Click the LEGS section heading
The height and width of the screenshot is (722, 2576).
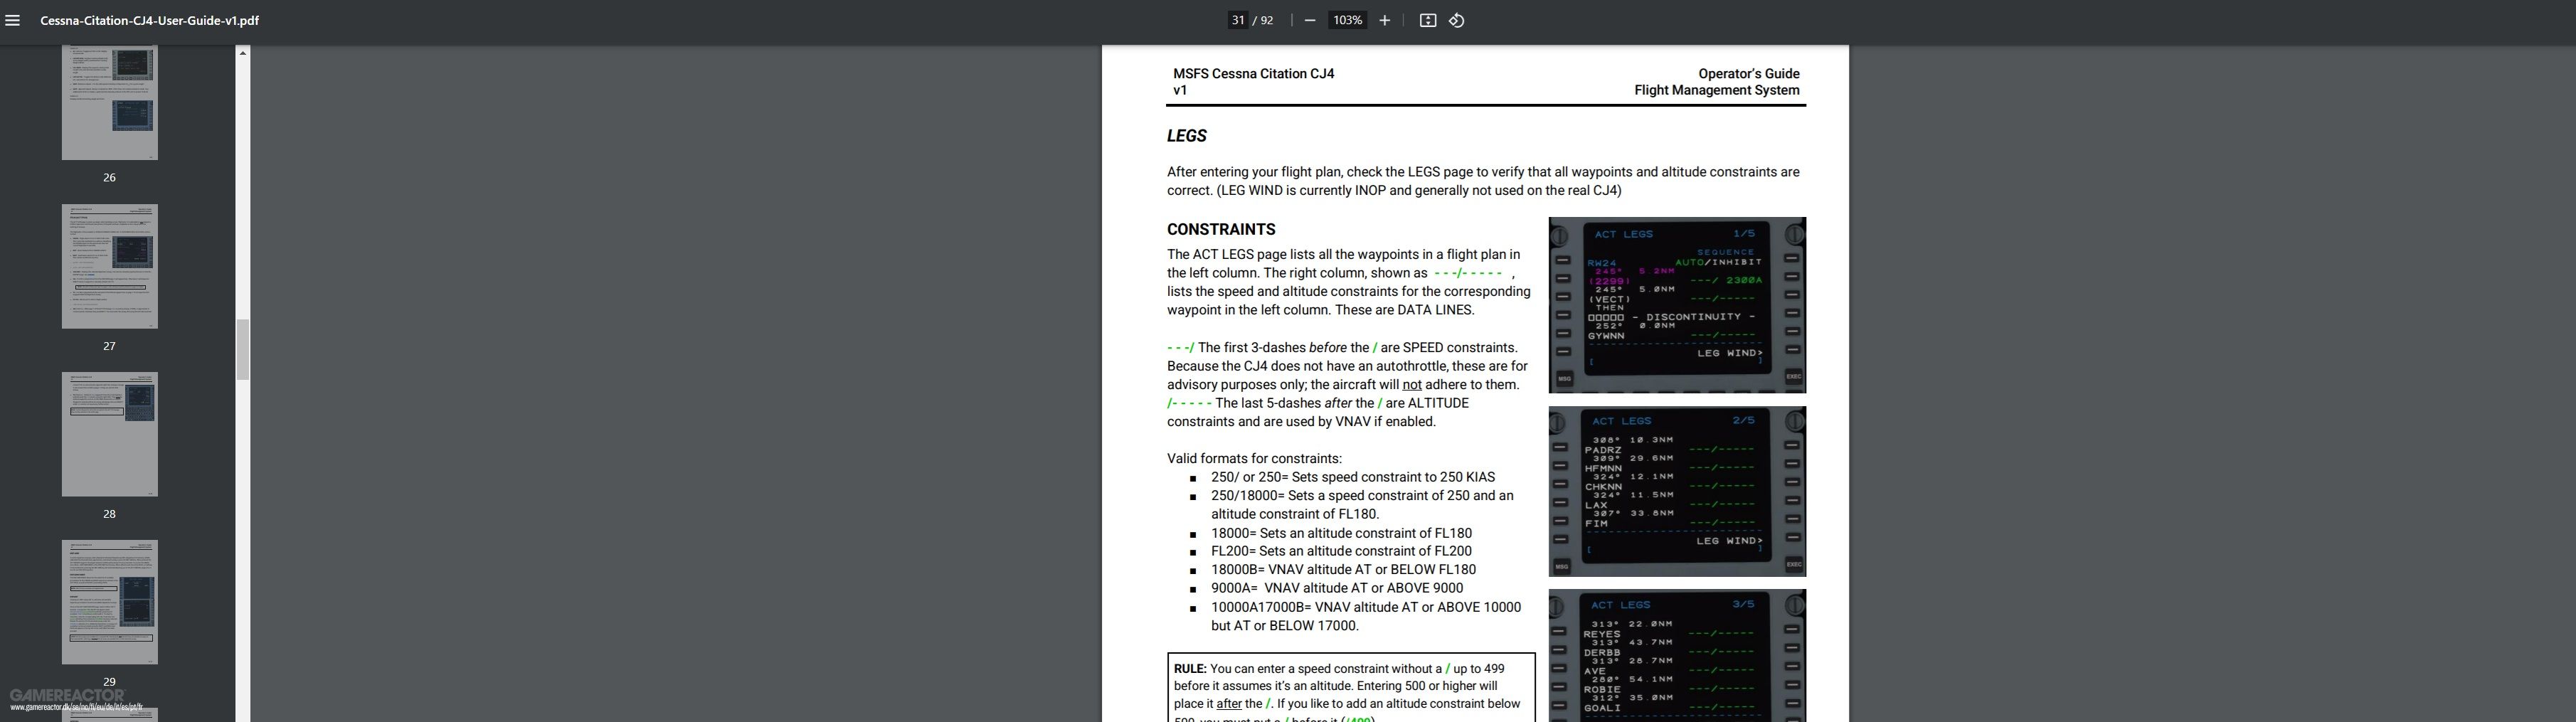(1186, 136)
